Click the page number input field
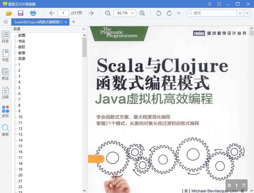This screenshot has width=254, height=193. point(63,13)
